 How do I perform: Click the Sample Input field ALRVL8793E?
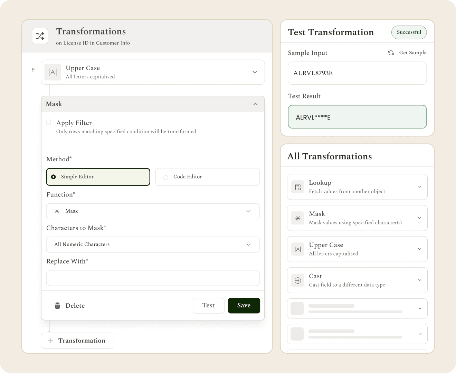[x=357, y=73]
